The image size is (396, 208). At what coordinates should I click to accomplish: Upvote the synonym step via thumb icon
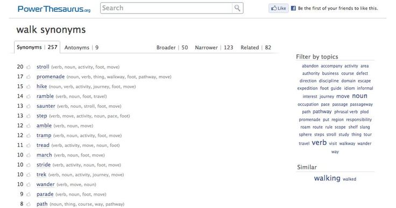click(29, 116)
